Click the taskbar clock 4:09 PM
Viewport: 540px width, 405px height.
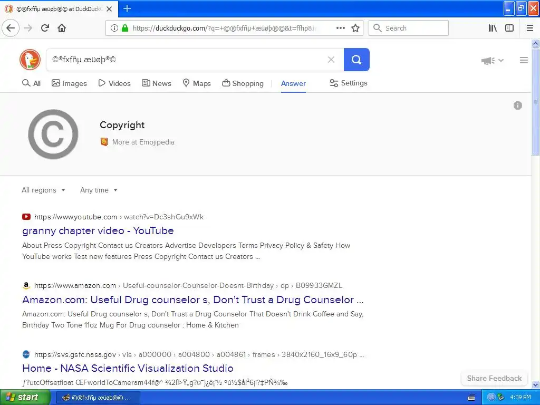520,397
